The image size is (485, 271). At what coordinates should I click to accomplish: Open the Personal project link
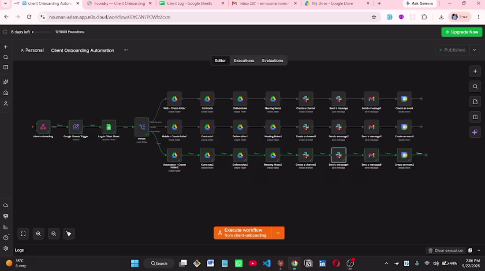tap(32, 50)
